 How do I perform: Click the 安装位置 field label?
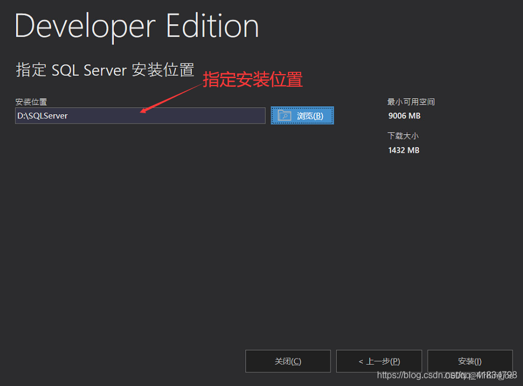[31, 102]
